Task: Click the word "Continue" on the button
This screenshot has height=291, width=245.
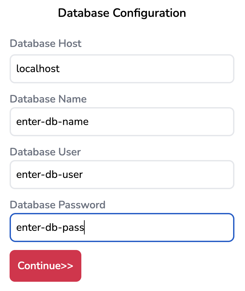Action: pos(39,266)
